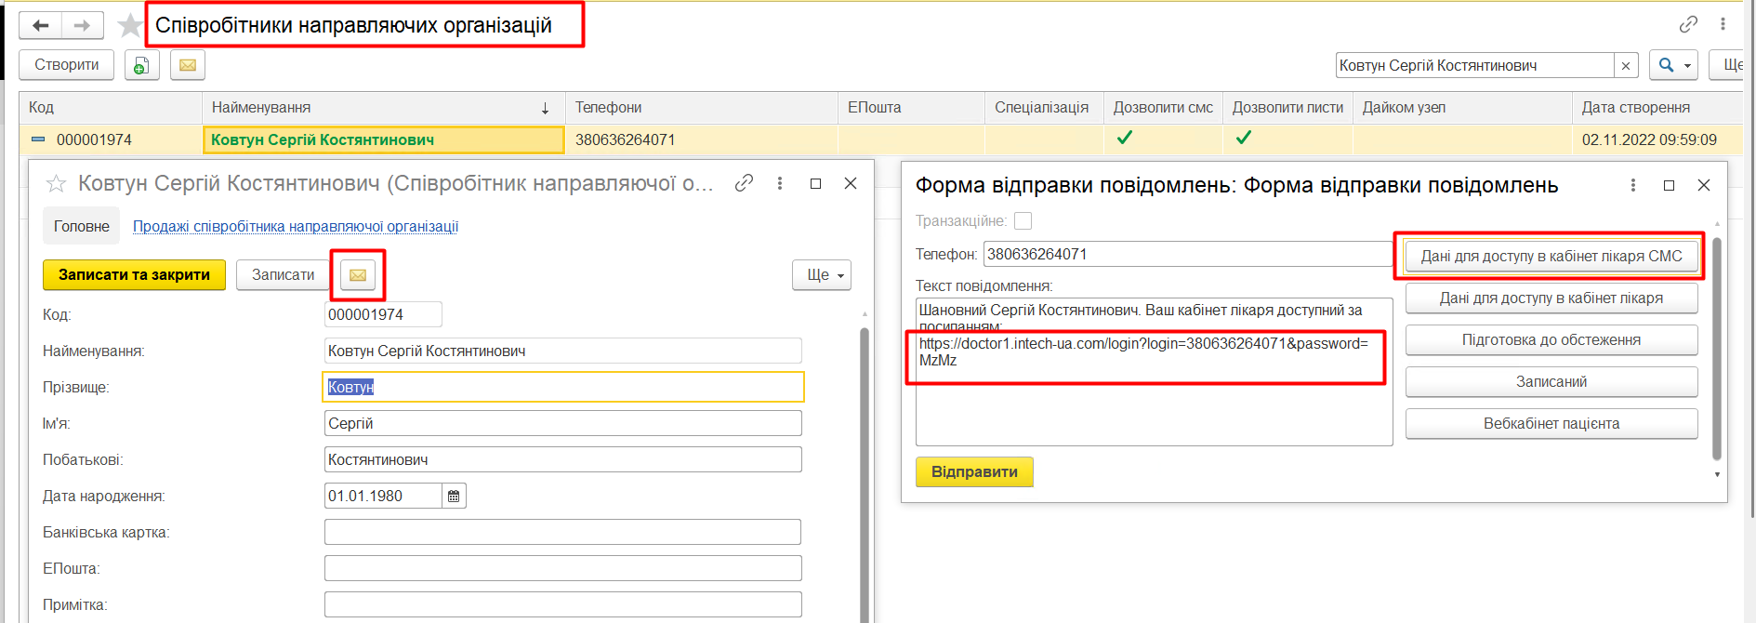The image size is (1756, 623).
Task: Click the envelope icon in the list toolbar
Action: point(187,65)
